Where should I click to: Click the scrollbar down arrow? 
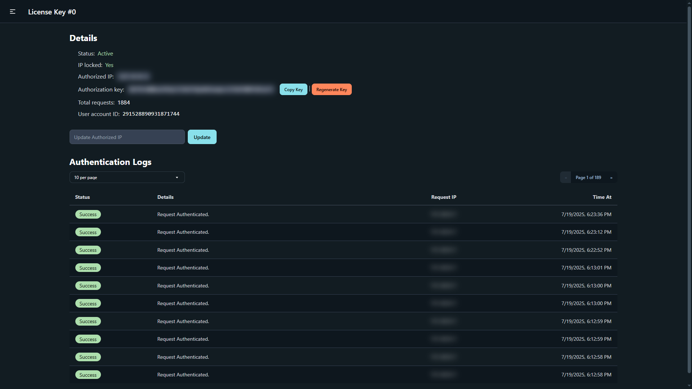tap(689, 385)
